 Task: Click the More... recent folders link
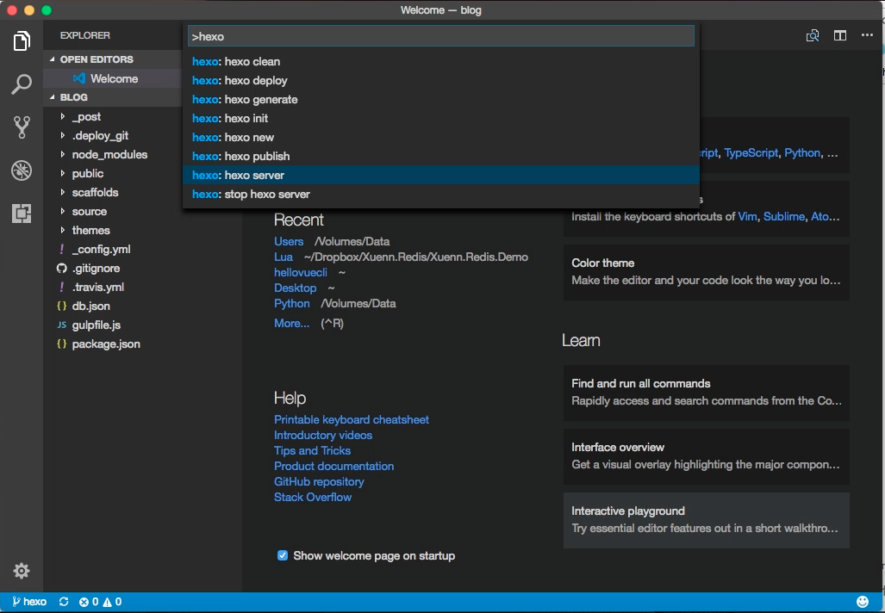291,323
